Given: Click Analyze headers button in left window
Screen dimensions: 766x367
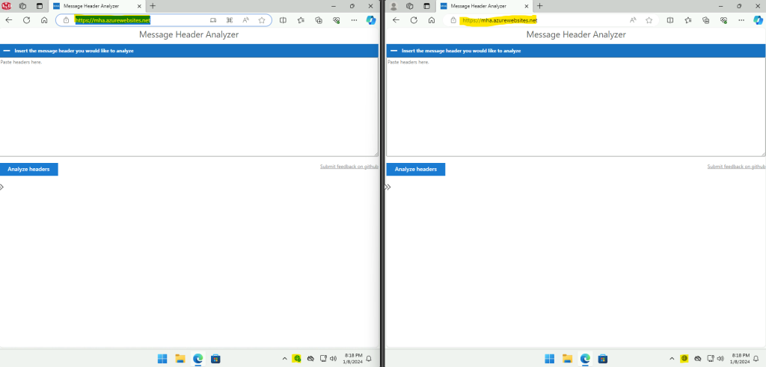Looking at the screenshot, I should pyautogui.click(x=29, y=170).
